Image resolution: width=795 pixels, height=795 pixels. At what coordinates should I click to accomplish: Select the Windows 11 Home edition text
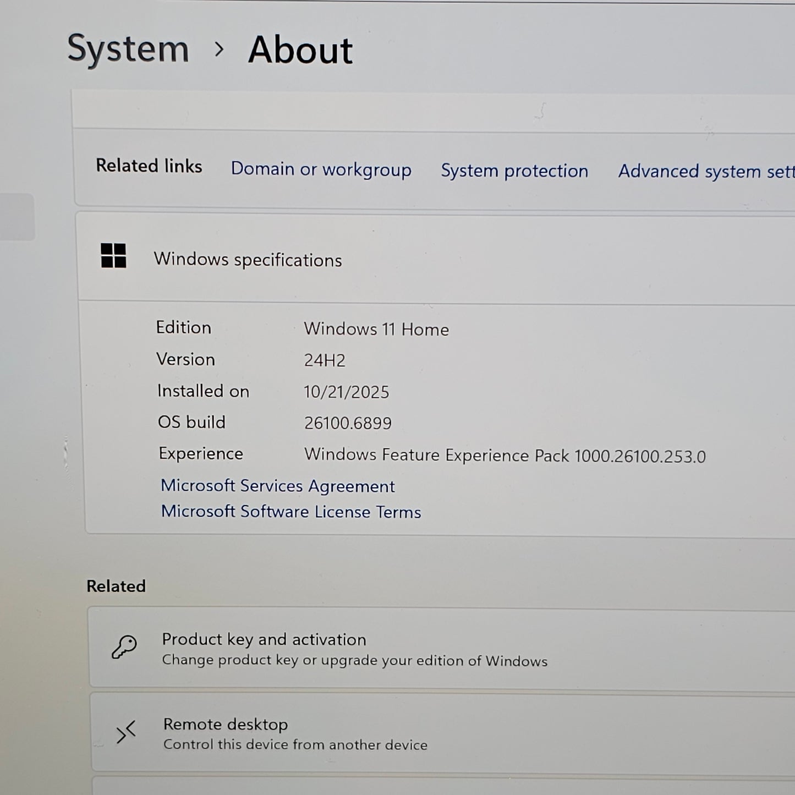376,329
